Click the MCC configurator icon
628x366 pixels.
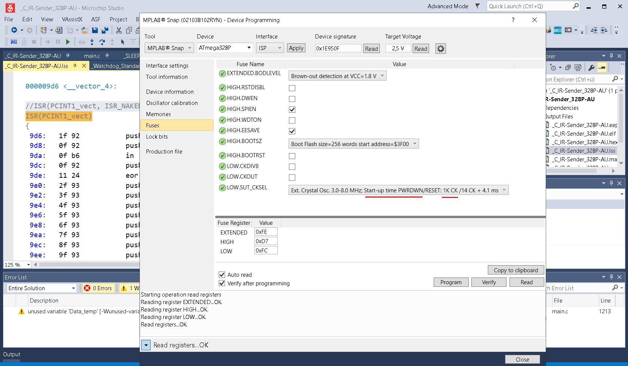point(558,30)
